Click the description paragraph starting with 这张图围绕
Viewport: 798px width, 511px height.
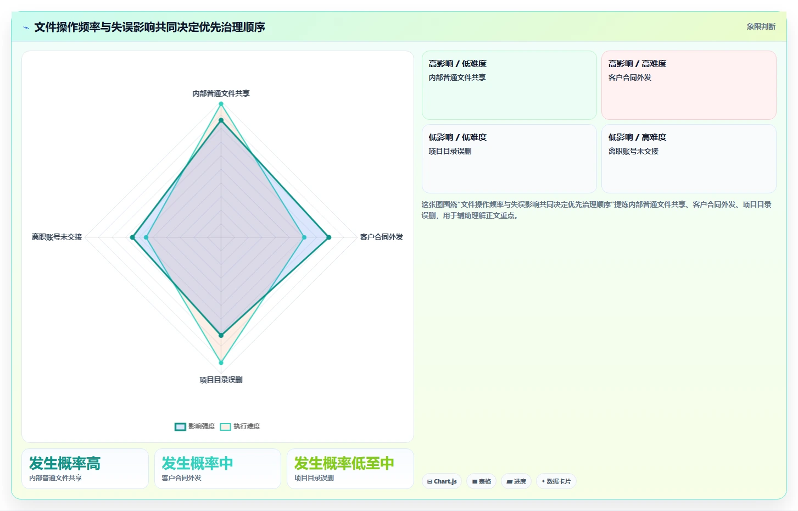tap(596, 210)
